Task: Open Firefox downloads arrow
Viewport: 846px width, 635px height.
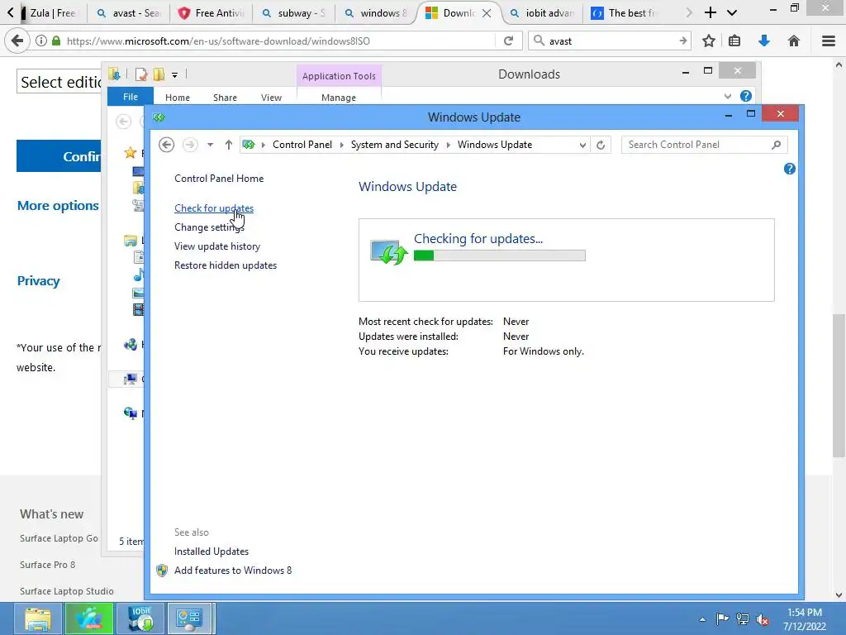Action: [x=764, y=41]
